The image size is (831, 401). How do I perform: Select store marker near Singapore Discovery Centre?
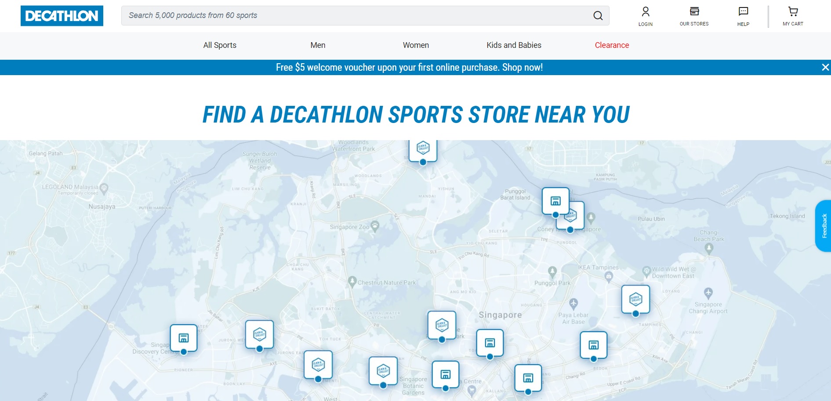pos(184,338)
